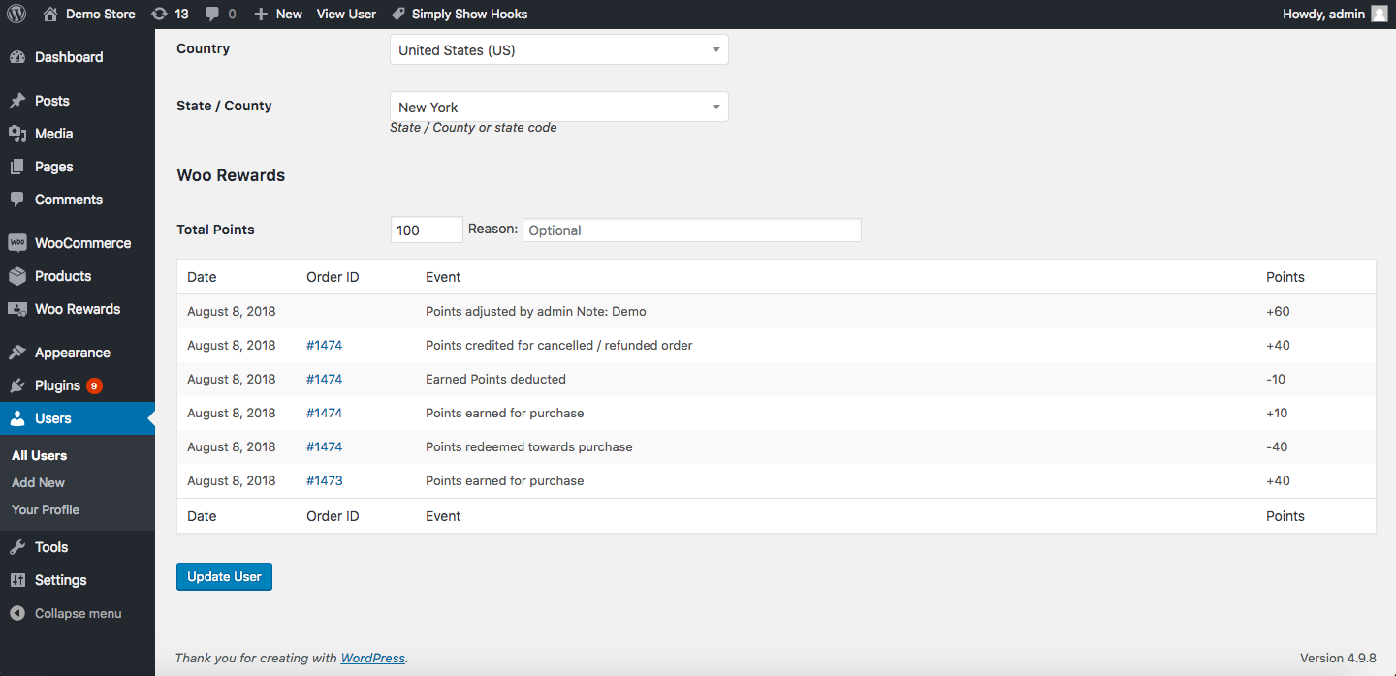Click the Tools wrench icon
This screenshot has height=676, width=1396.
[x=17, y=547]
